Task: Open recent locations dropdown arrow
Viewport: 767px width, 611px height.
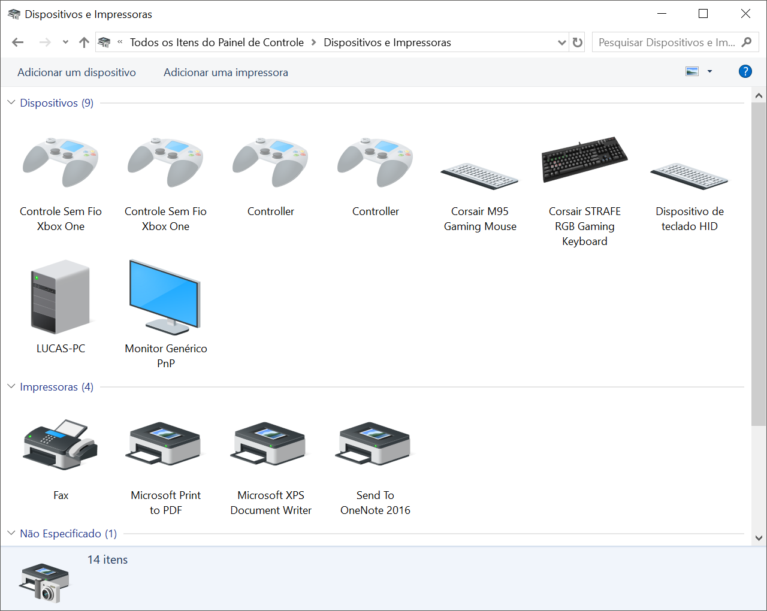Action: pos(65,42)
